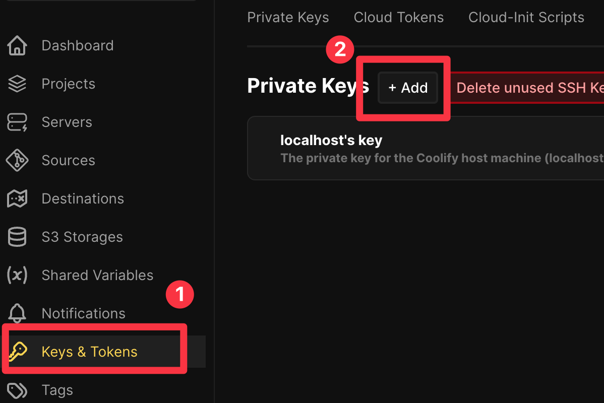Click the S3 Storages database icon
This screenshot has width=604, height=403.
(17, 237)
